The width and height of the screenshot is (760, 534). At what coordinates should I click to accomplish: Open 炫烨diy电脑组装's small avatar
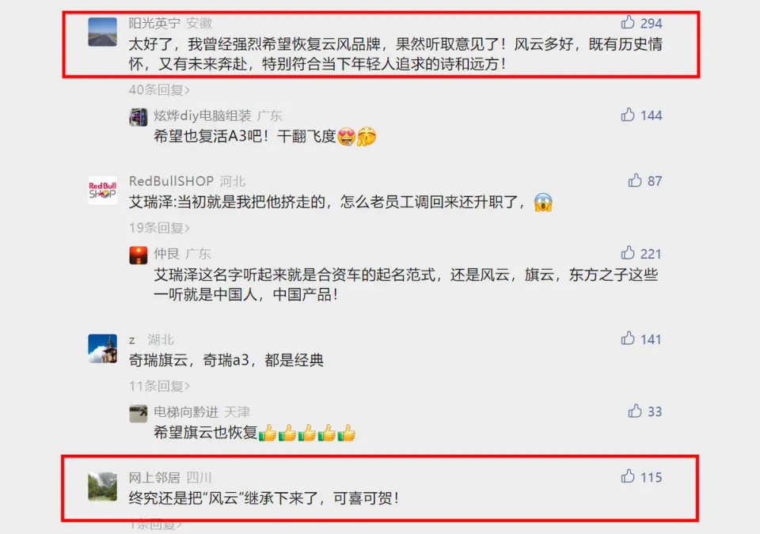coord(138,117)
